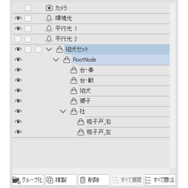Click the camera icon beside カメラ
This screenshot has width=188, height=188.
click(49, 8)
